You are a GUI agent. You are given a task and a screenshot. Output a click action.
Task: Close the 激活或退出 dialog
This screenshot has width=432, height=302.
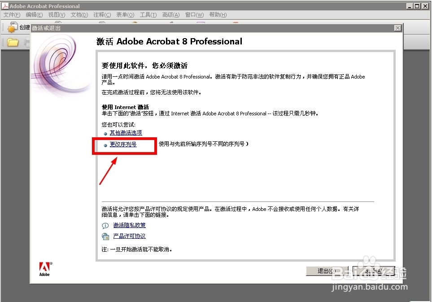coord(397,28)
